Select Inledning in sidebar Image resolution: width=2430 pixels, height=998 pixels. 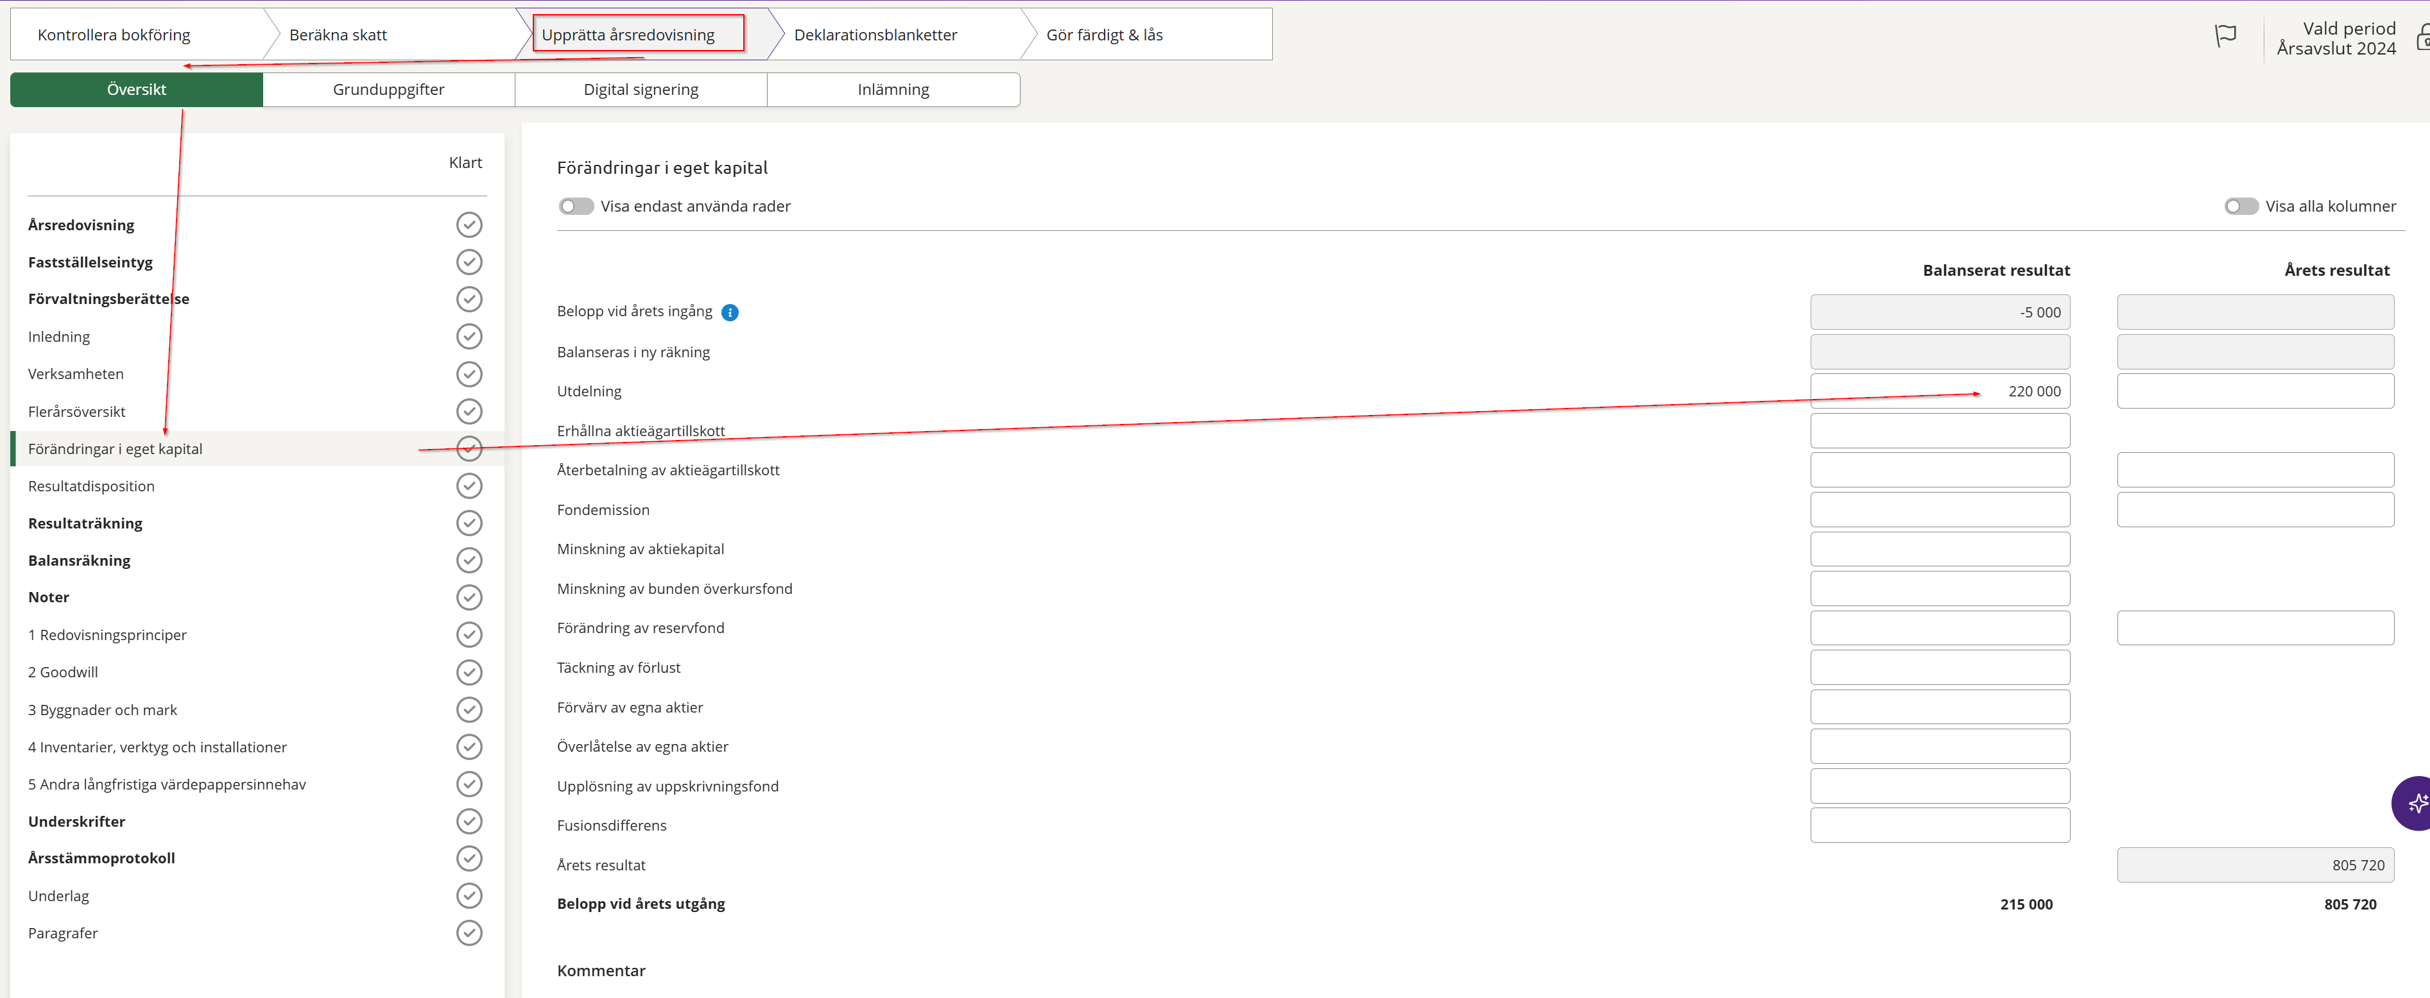point(60,337)
